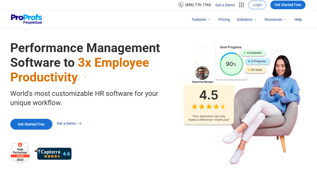This screenshot has width=317, height=171.
Task: Click the Login button
Action: coord(257,5)
